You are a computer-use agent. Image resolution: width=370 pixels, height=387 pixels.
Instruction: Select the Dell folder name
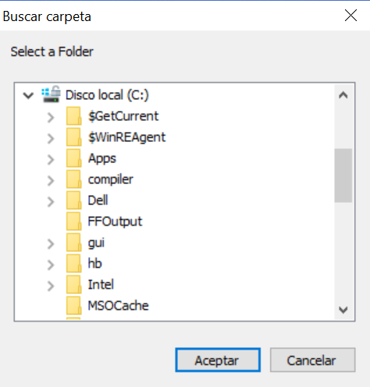(x=98, y=201)
